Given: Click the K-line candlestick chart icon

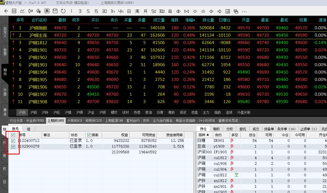Looking at the screenshot, I should (x=30, y=11).
